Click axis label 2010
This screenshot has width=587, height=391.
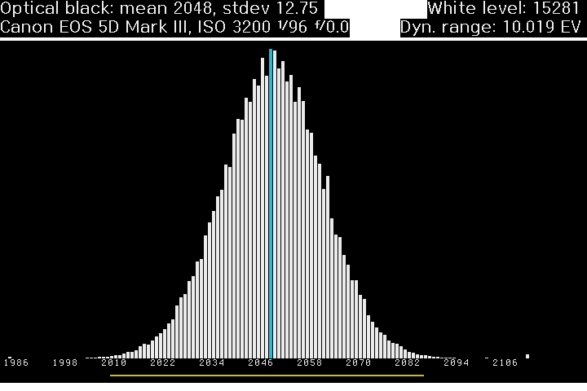pos(114,362)
